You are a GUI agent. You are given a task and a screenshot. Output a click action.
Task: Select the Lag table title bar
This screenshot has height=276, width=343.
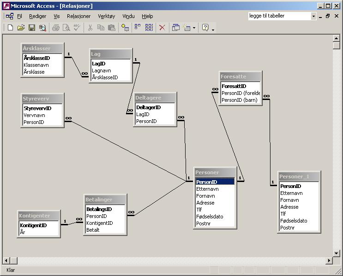click(x=111, y=54)
